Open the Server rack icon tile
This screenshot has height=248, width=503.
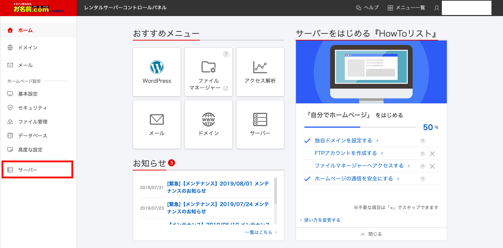click(260, 119)
